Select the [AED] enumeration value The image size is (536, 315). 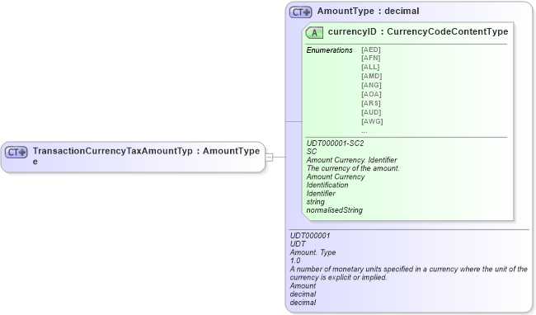(x=371, y=49)
